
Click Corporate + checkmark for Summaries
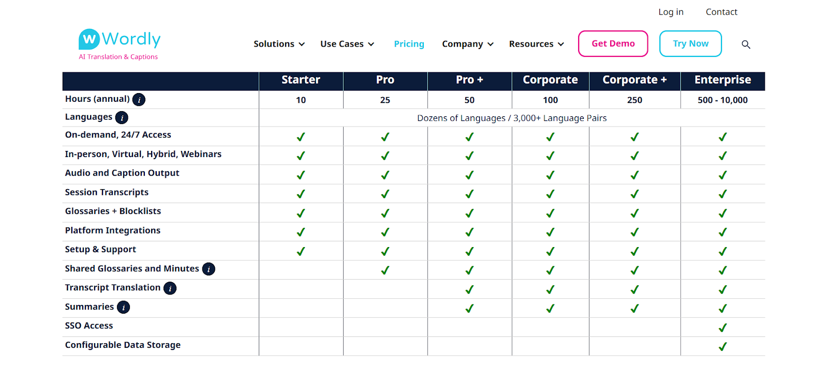[634, 309]
